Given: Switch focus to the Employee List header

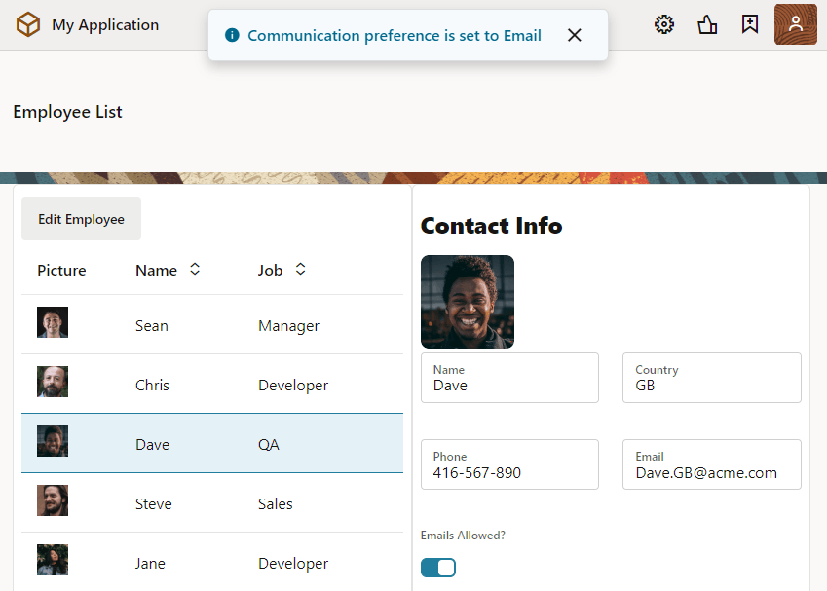Looking at the screenshot, I should pos(67,112).
